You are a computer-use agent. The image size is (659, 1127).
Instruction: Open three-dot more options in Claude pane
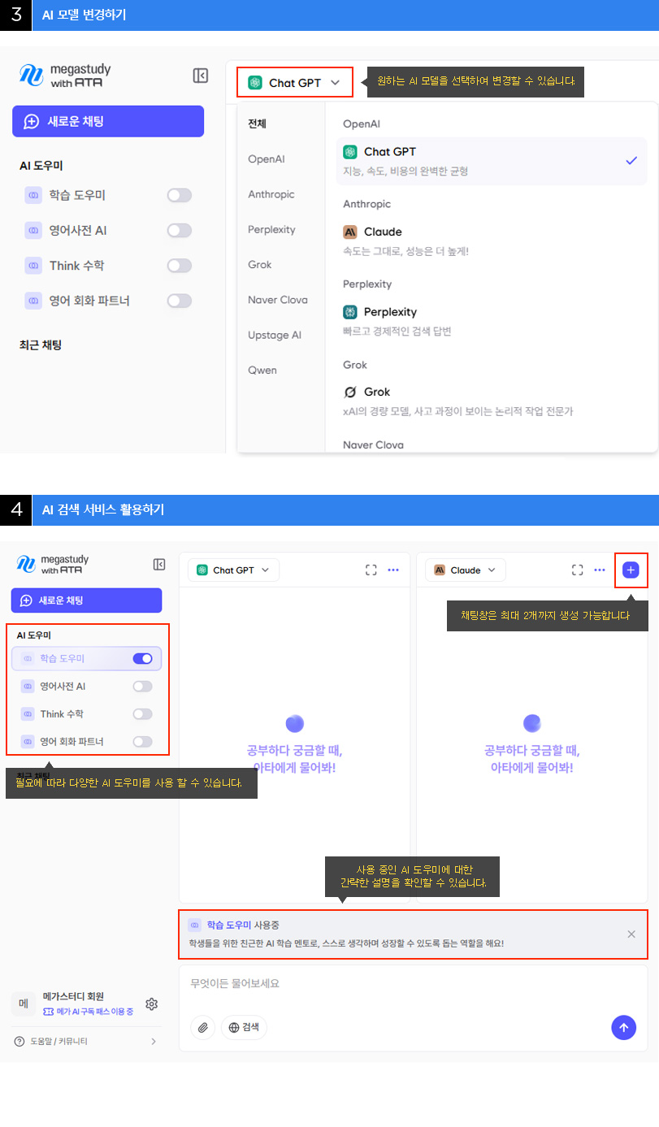600,570
